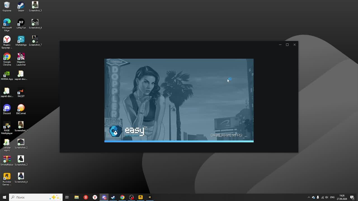
Task: Select the NVIDIA App desktop shortcut
Action: coord(7,75)
